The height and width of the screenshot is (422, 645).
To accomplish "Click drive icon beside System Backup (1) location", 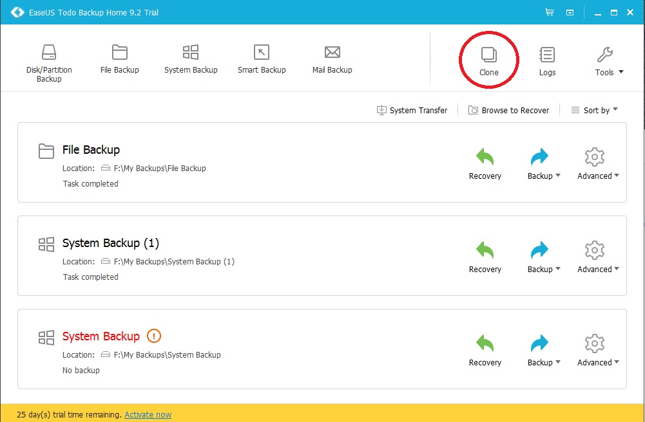I will (106, 261).
